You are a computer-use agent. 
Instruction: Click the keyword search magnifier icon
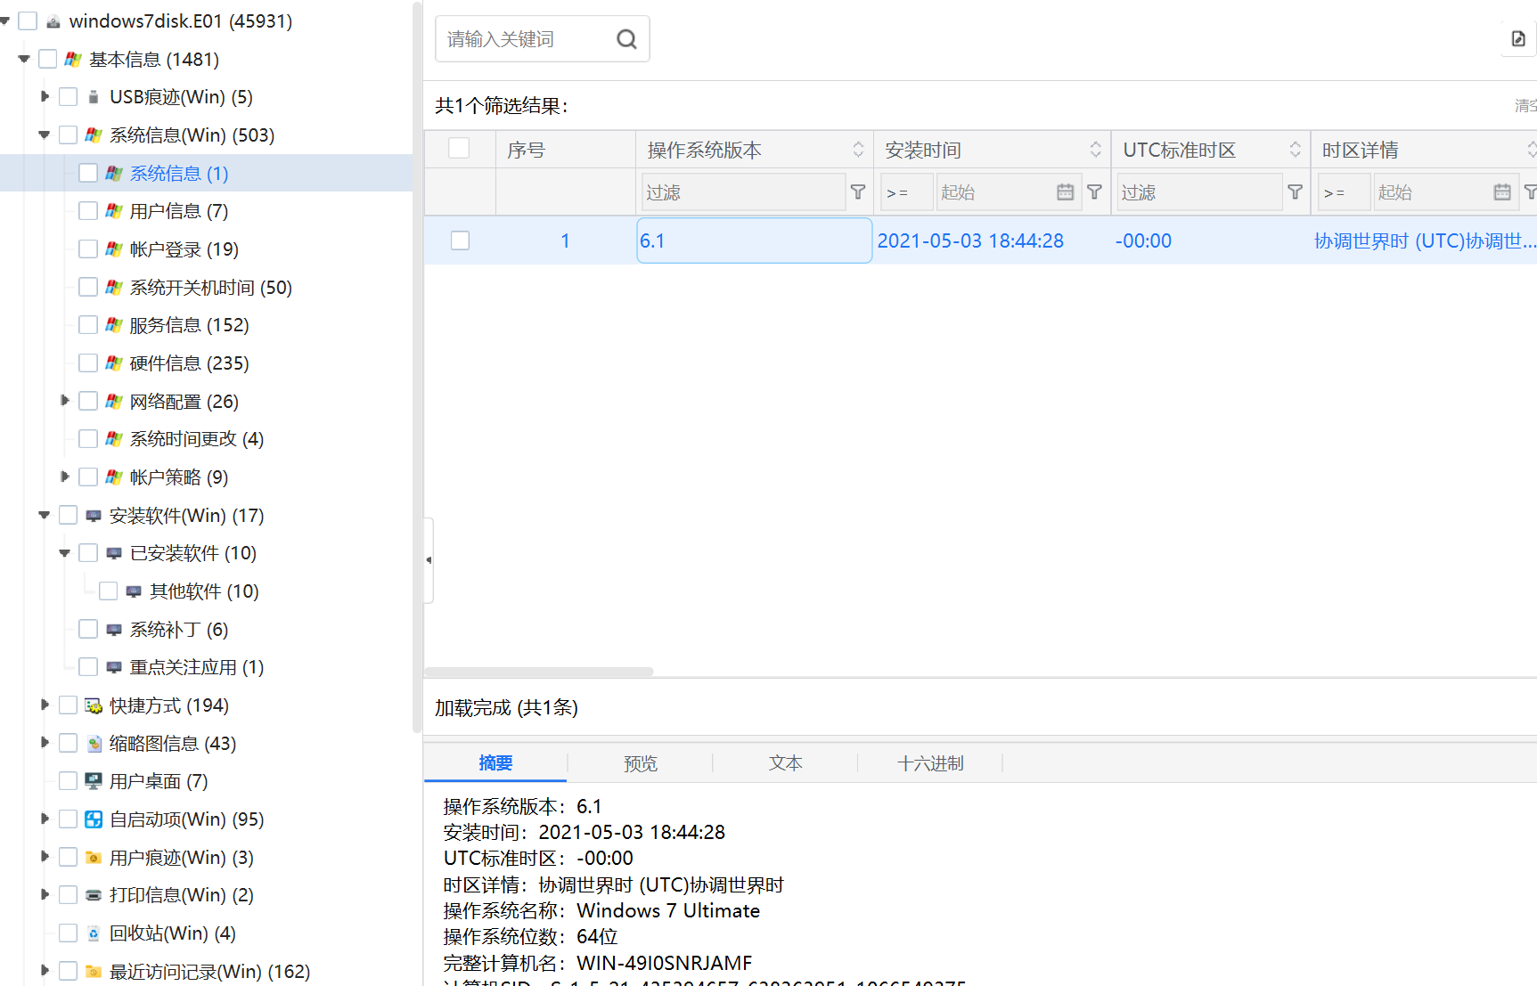tap(626, 39)
